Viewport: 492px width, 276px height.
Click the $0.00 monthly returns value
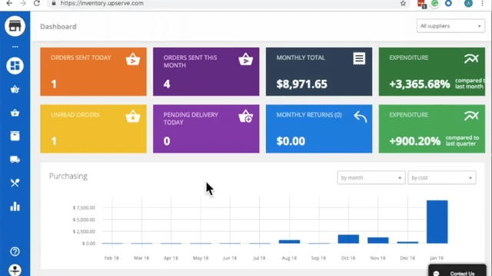[291, 141]
